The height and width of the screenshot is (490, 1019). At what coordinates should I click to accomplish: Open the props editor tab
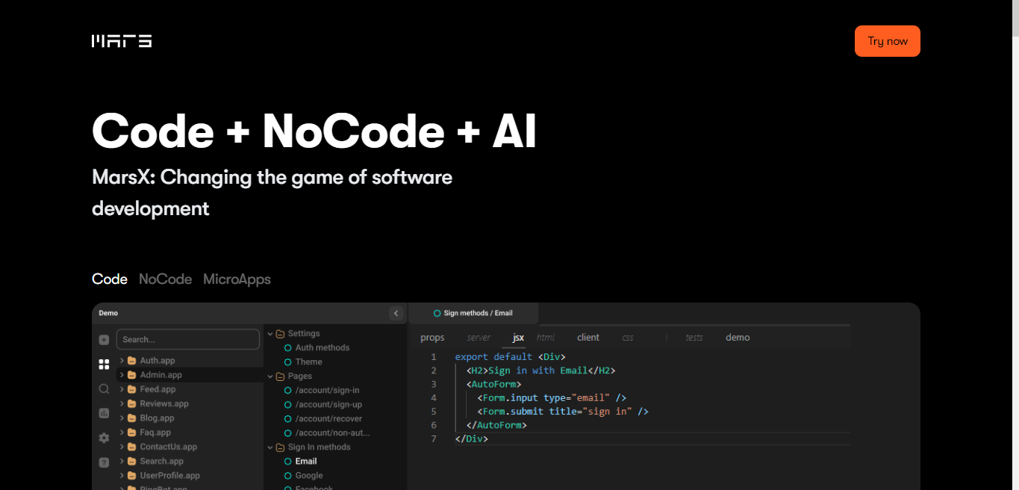[x=432, y=338]
